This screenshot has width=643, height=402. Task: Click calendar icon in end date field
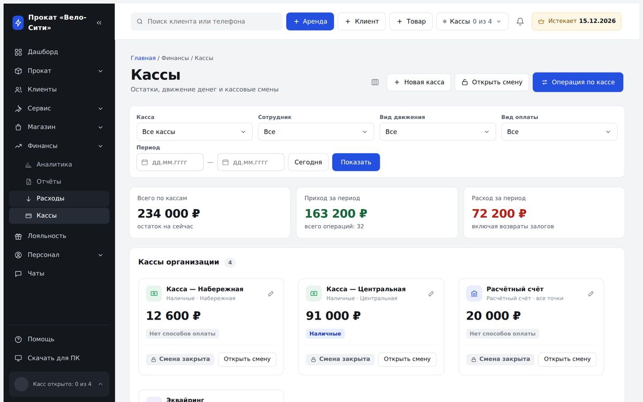pyautogui.click(x=226, y=162)
